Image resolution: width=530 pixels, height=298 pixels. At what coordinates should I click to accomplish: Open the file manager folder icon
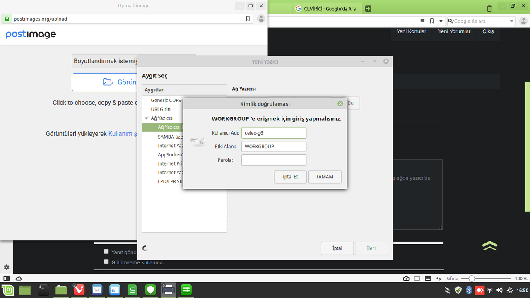point(61,290)
